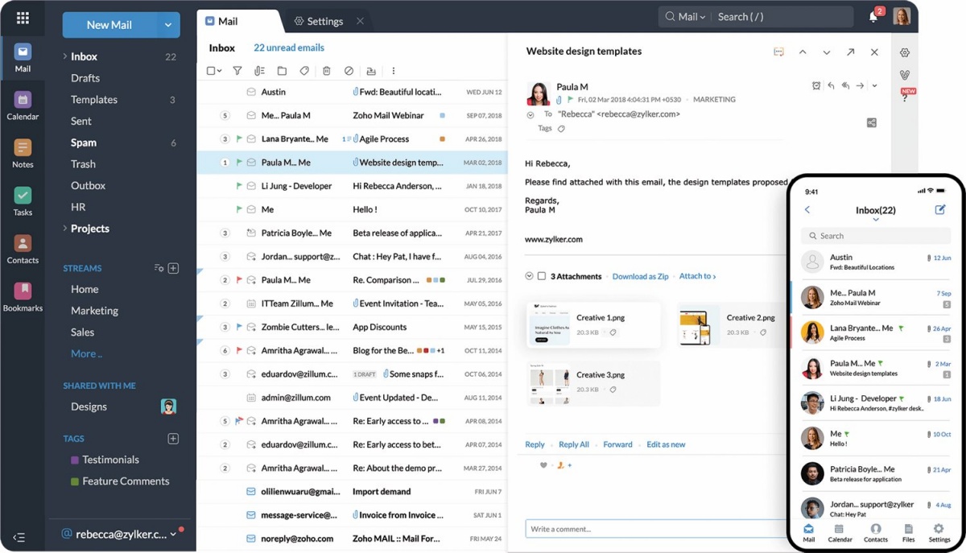This screenshot has height=553, width=966.
Task: Open the Bookmarks app in sidebar
Action: pos(23,296)
